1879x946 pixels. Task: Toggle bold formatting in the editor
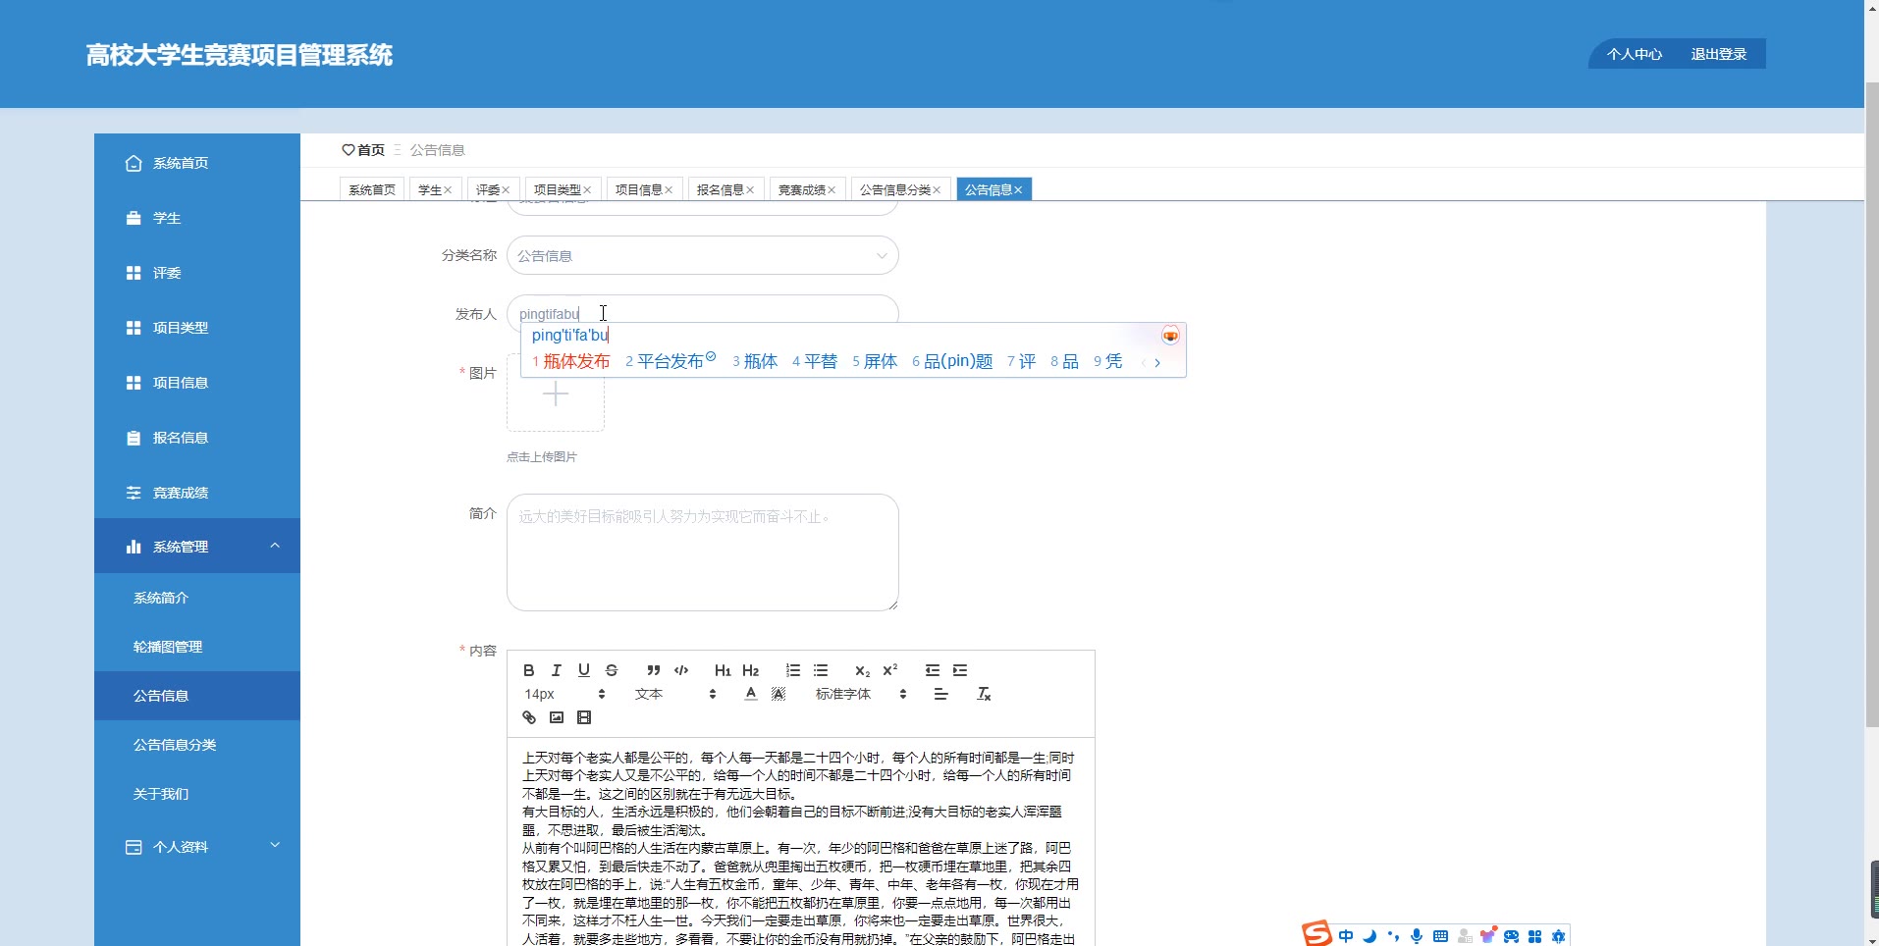coord(529,670)
